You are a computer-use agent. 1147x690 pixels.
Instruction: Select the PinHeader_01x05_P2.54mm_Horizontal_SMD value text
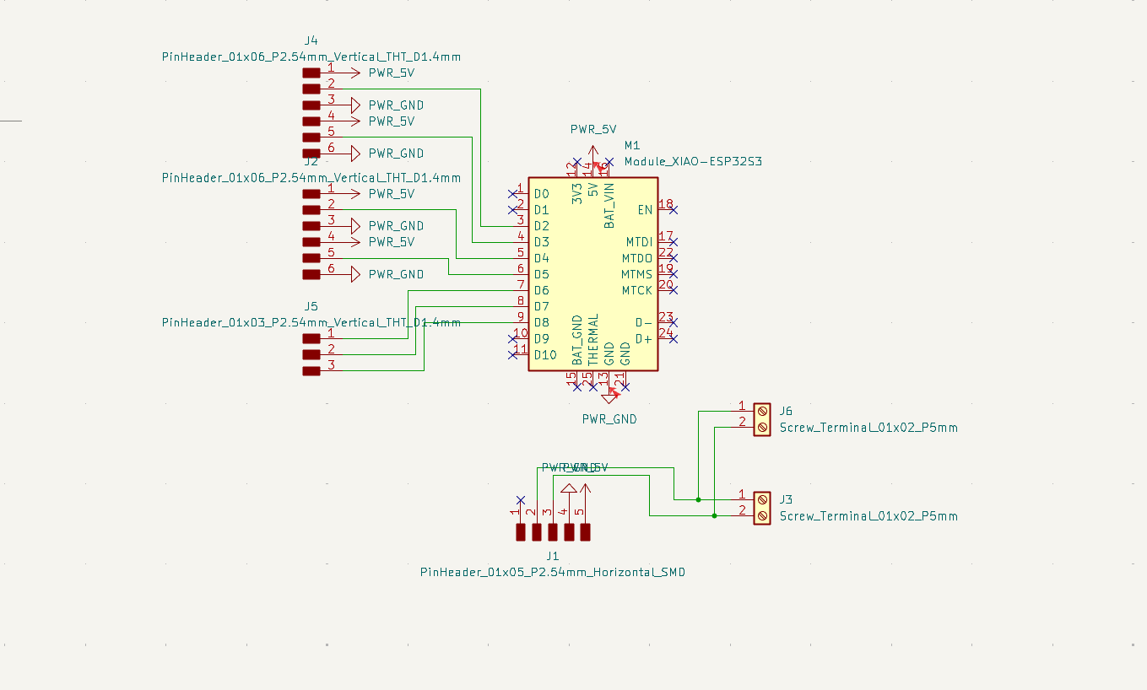553,572
